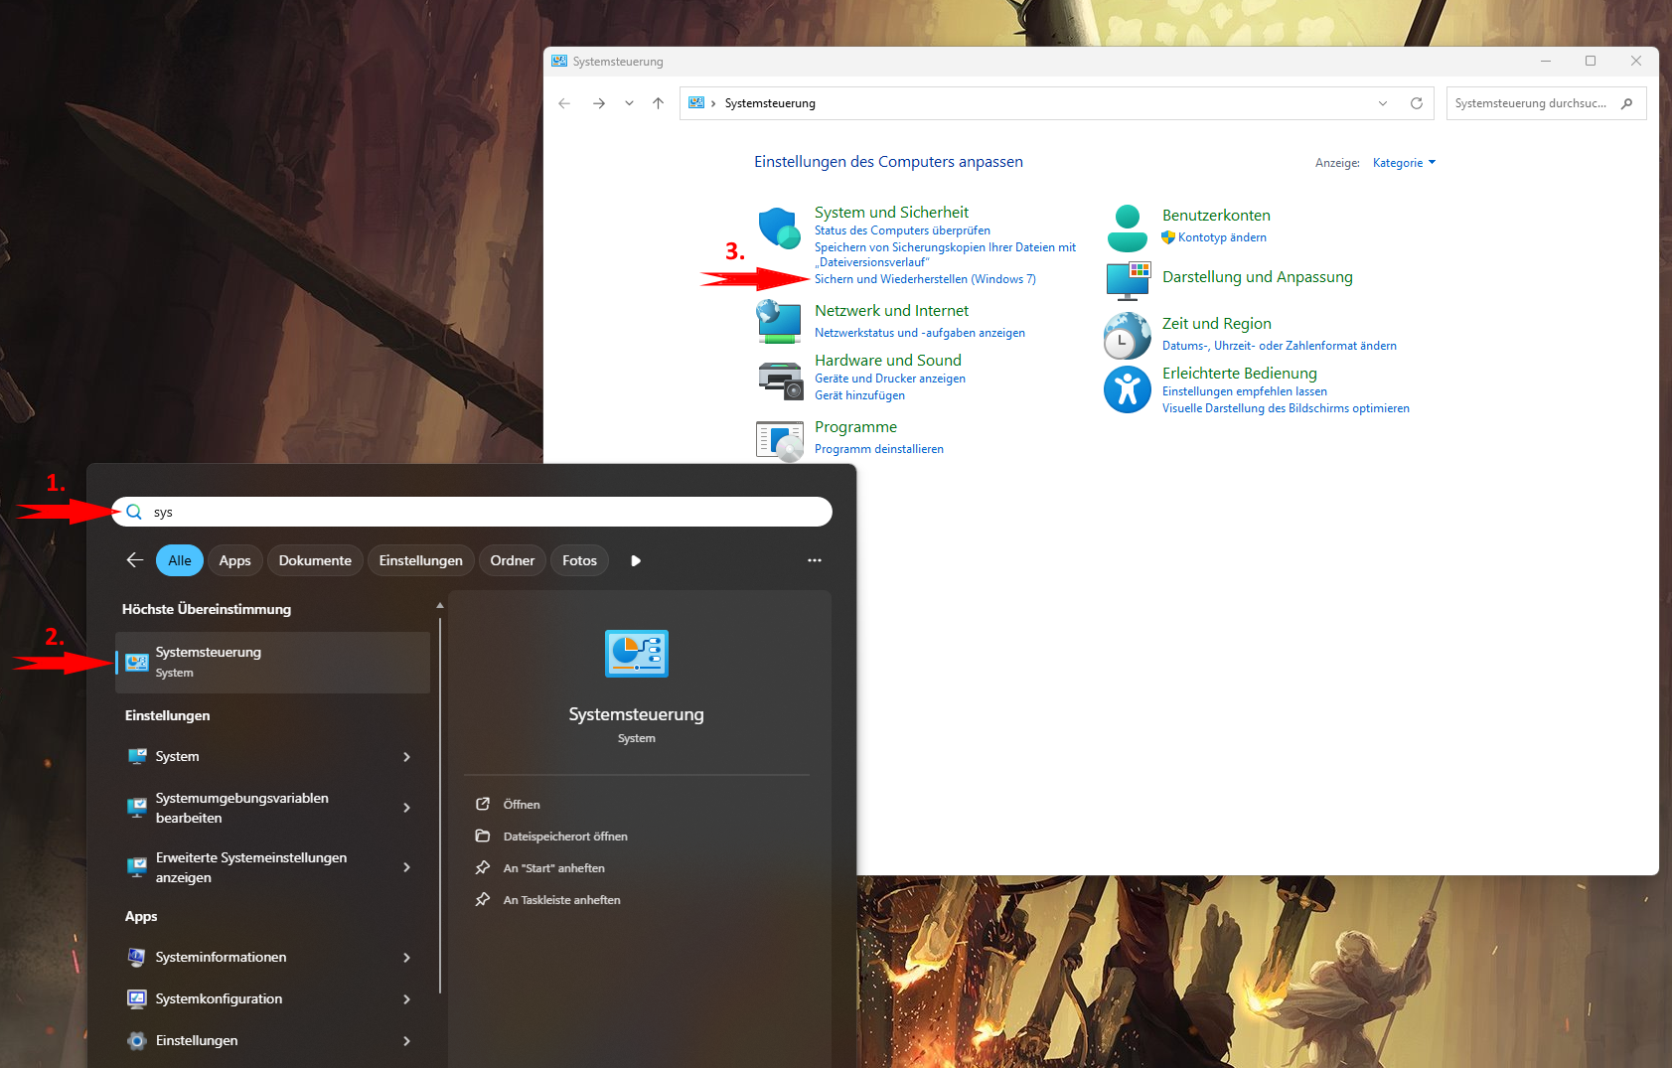
Task: Open Geräte und Drucker anzeigen
Action: coord(890,379)
